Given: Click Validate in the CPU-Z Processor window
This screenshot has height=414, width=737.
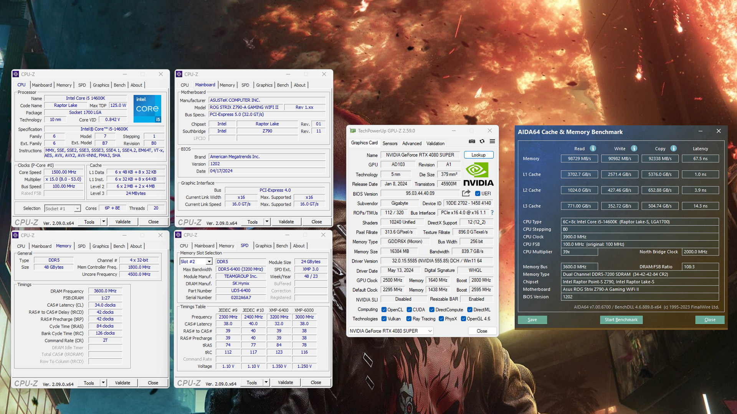Looking at the screenshot, I should 123,222.
